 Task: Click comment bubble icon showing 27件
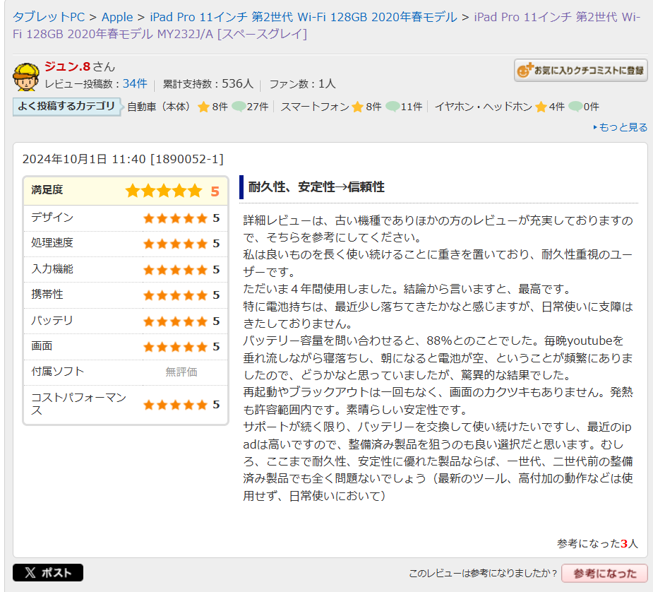point(239,107)
